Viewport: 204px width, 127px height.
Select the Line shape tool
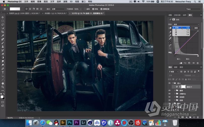pyautogui.click(x=3, y=80)
